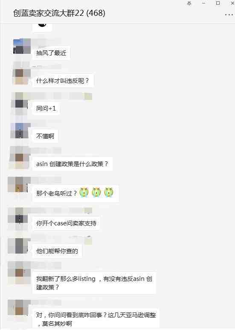Image resolution: width=235 pixels, height=330 pixels.
Task: Click the message about 这几天亚马逊调整
Action: point(96,319)
